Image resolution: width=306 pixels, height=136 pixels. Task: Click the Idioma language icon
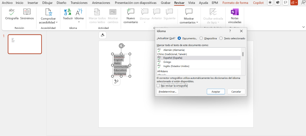pos(79,12)
